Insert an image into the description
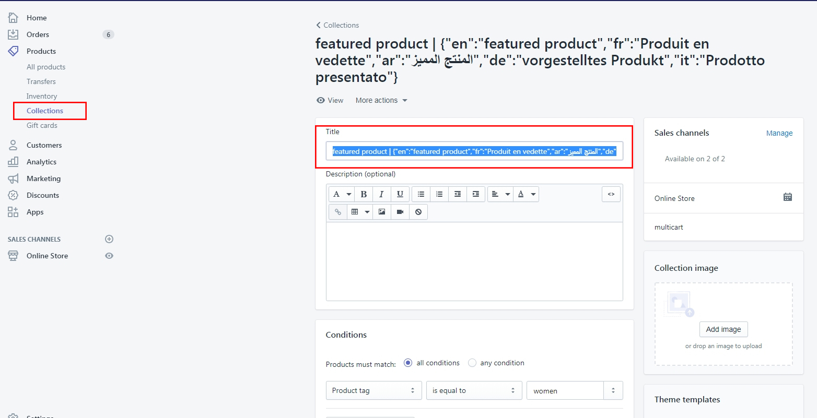Viewport: 817px width, 418px height. pos(381,211)
